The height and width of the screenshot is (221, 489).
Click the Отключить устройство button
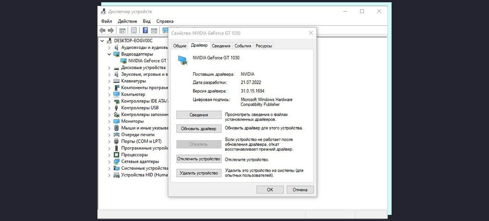tap(199, 159)
